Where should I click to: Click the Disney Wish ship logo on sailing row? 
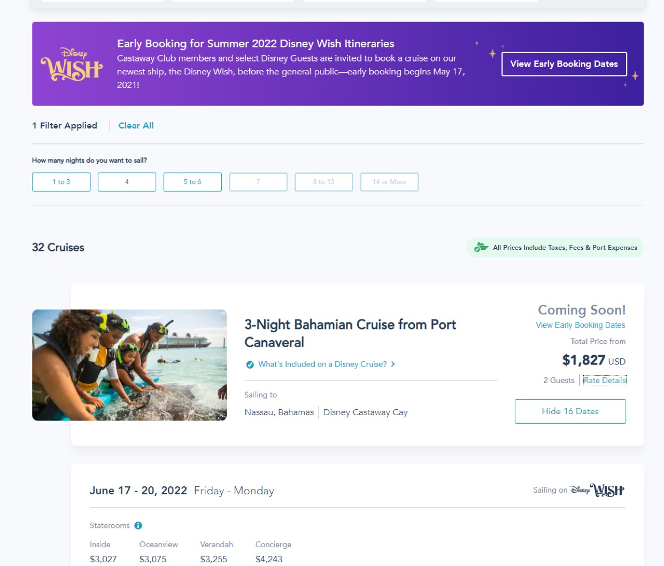point(597,491)
